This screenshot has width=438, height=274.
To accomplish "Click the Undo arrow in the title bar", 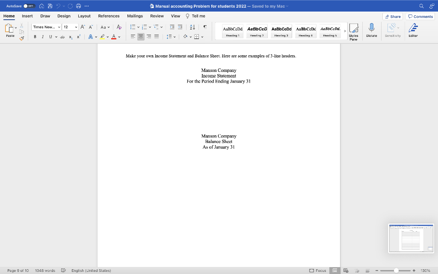I will pos(58,6).
